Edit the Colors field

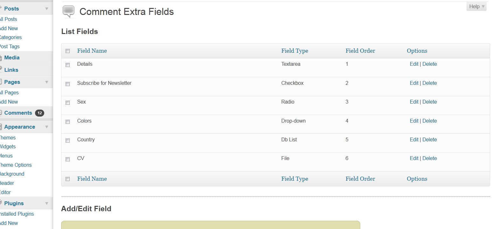pyautogui.click(x=414, y=121)
